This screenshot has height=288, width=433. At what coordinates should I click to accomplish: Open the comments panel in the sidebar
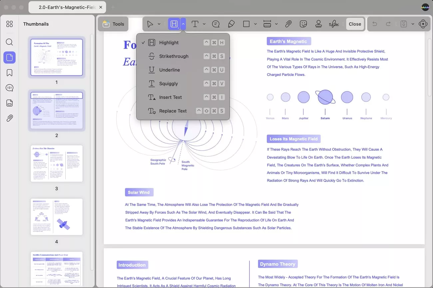9,88
